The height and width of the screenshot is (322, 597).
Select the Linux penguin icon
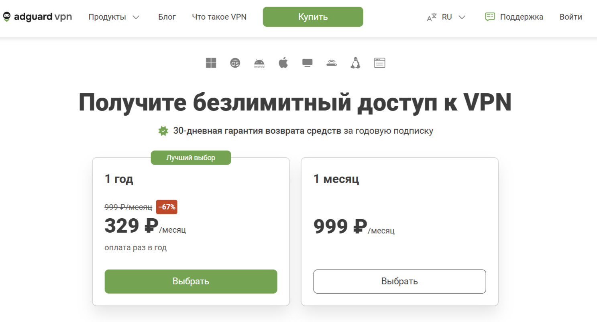(355, 63)
